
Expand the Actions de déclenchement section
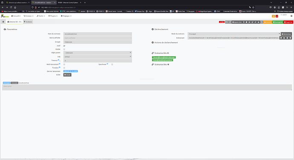pyautogui.click(x=164, y=43)
